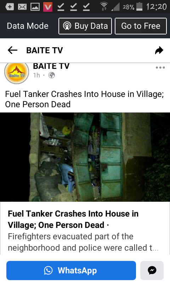Image resolution: width=170 pixels, height=284 pixels.
Task: Tap the post caption text above the photo
Action: coord(84,99)
